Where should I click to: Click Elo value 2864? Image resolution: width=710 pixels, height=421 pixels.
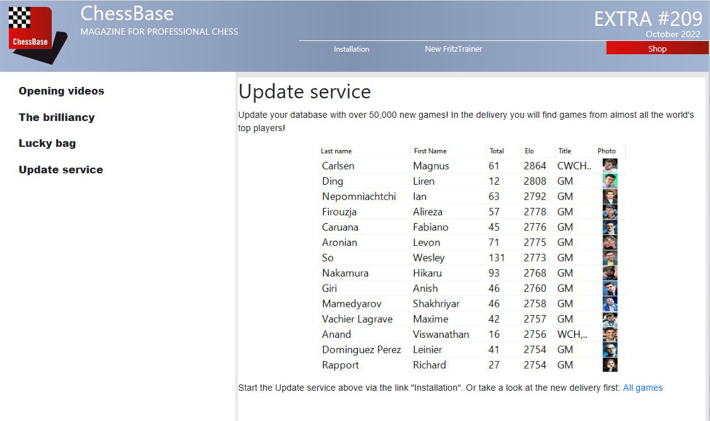pyautogui.click(x=535, y=166)
